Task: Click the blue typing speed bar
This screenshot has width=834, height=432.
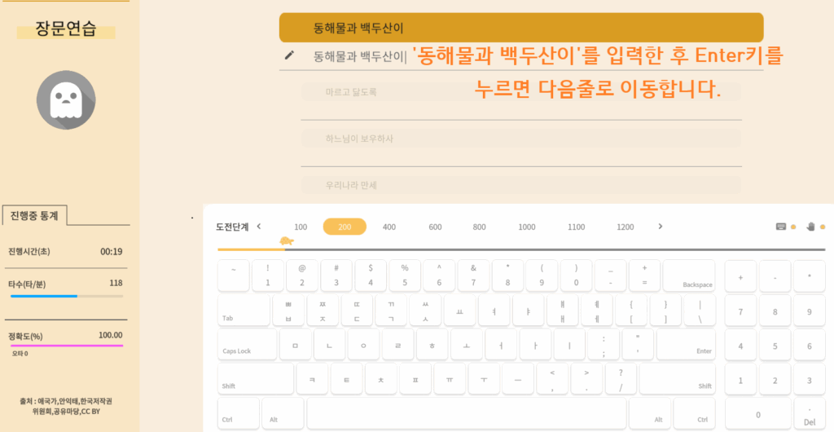Action: (x=44, y=296)
